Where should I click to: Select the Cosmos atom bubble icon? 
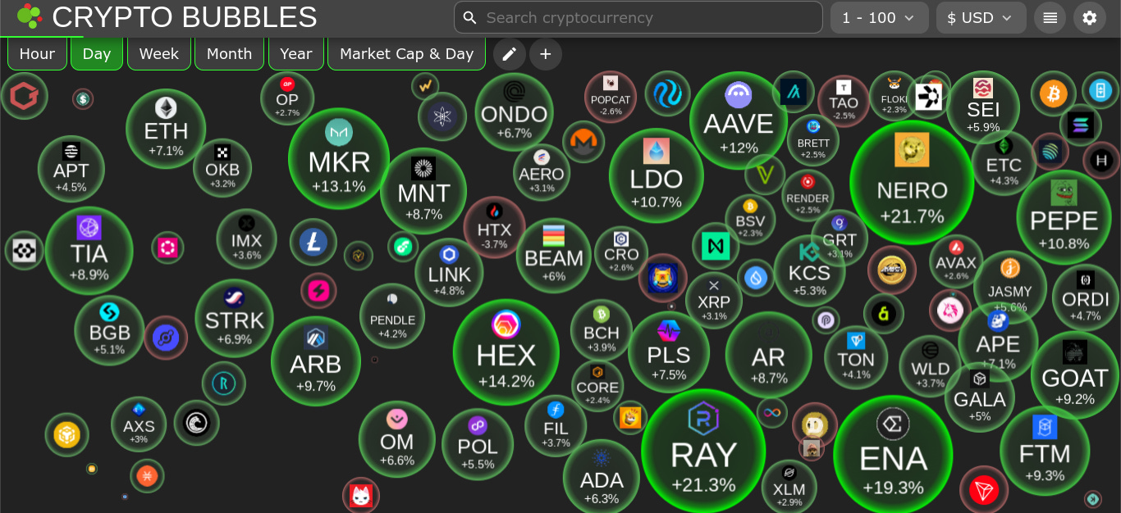(442, 116)
